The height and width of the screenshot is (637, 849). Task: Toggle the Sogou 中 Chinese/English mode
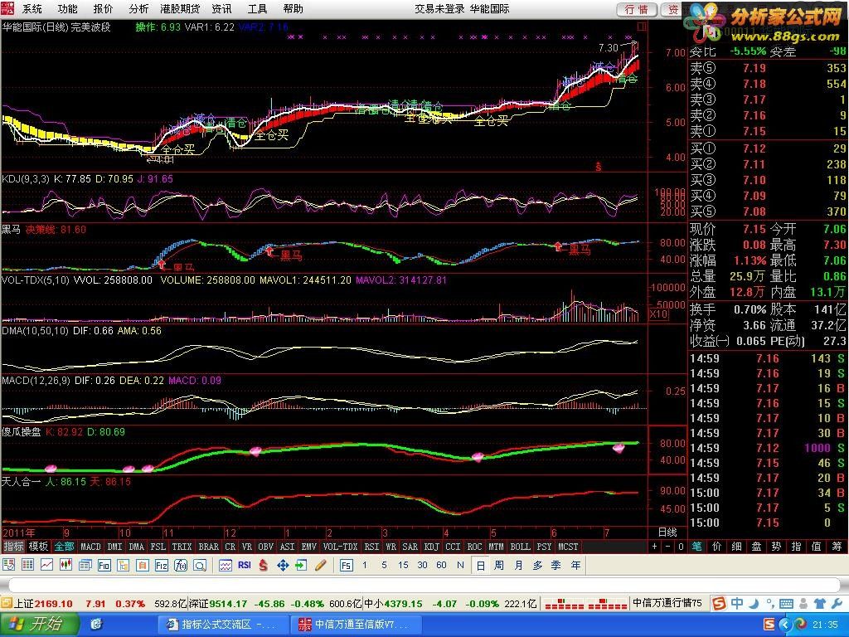(x=737, y=603)
